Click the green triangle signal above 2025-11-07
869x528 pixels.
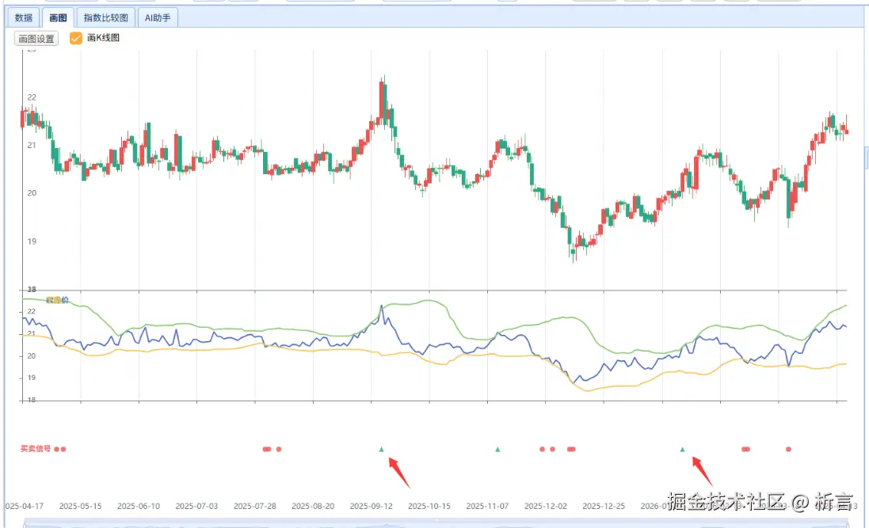pos(497,449)
